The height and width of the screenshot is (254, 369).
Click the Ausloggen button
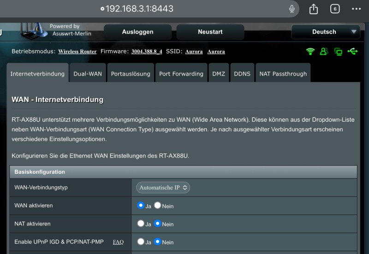[x=137, y=32]
